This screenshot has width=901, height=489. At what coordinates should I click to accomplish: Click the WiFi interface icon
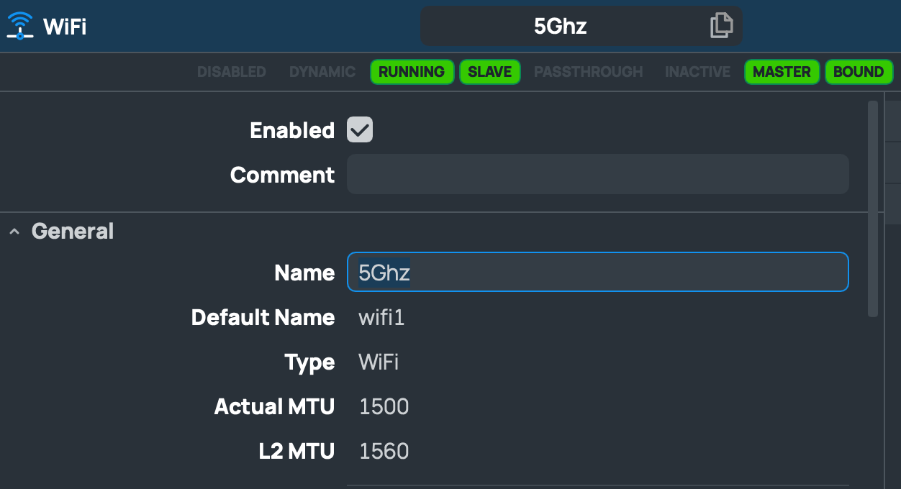(20, 26)
